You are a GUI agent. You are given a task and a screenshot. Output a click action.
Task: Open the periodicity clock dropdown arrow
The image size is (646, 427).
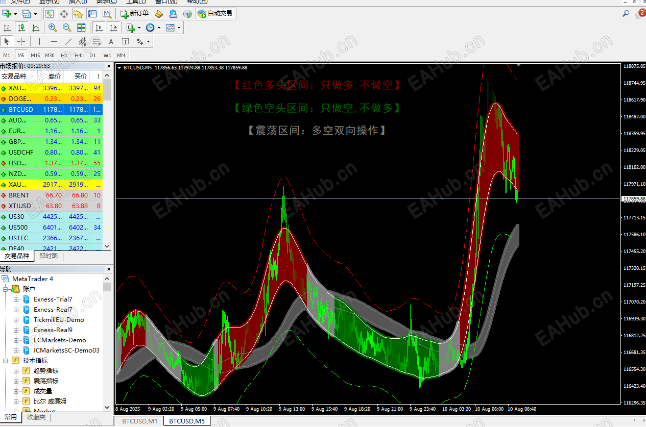click(x=159, y=28)
